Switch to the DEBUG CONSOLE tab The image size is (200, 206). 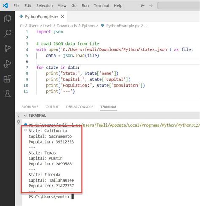point(79,107)
